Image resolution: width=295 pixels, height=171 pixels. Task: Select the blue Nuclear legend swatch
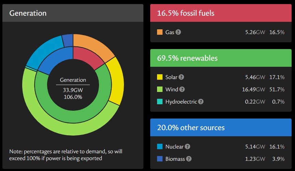coord(160,146)
